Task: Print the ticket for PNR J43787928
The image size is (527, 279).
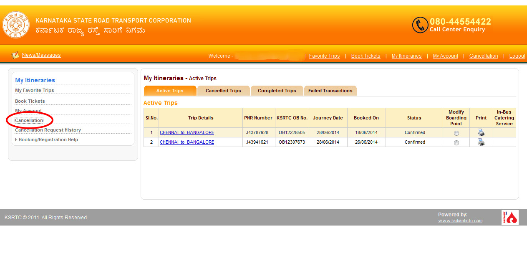Action: pyautogui.click(x=481, y=132)
